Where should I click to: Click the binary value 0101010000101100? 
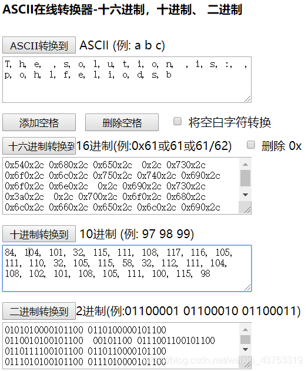click(44, 330)
